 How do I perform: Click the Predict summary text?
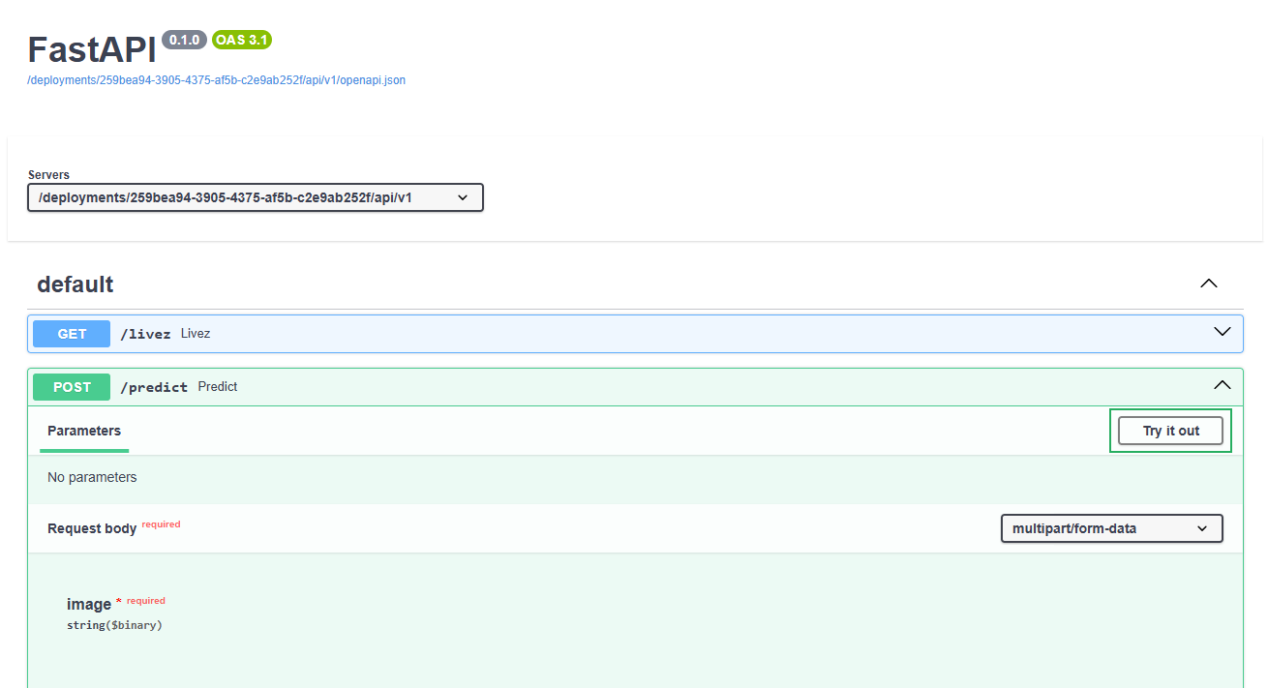[218, 387]
